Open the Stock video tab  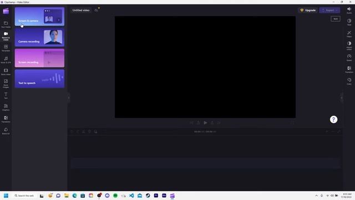[6, 72]
